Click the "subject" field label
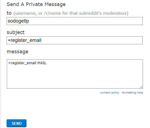The width and height of the screenshot is (150, 128). point(16,32)
